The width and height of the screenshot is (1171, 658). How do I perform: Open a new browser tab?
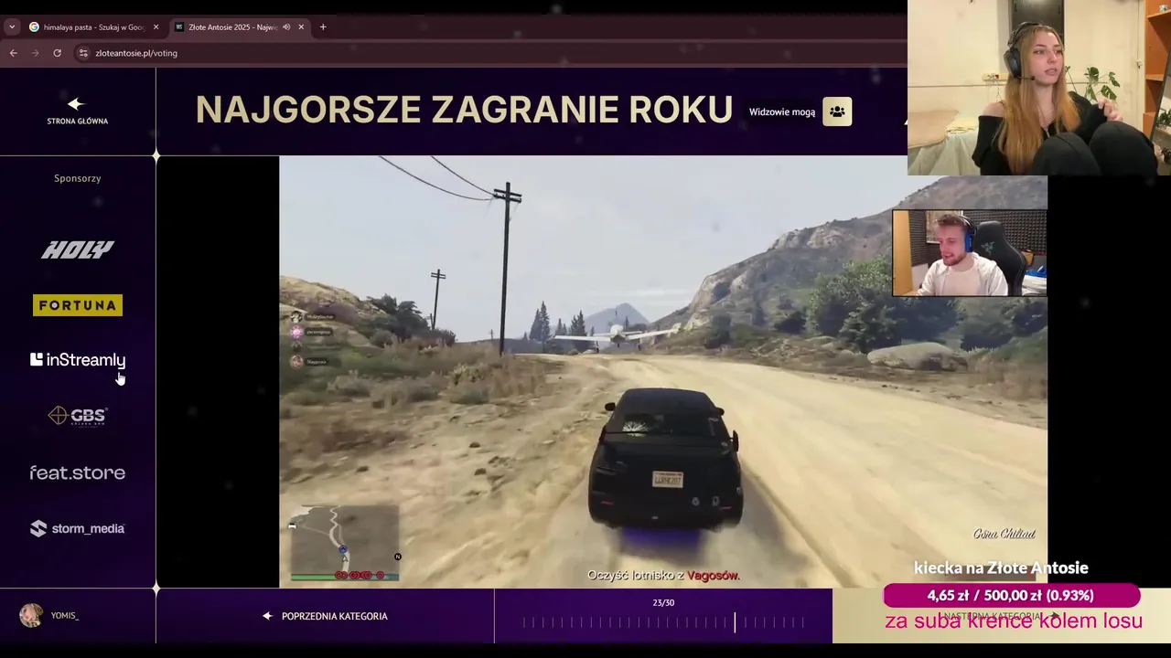coord(323,27)
